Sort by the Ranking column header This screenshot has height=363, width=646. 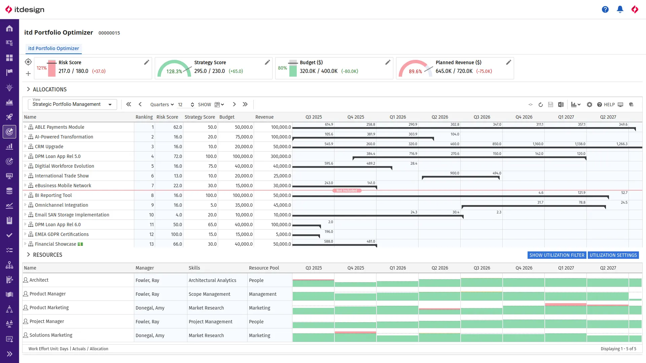(x=144, y=117)
